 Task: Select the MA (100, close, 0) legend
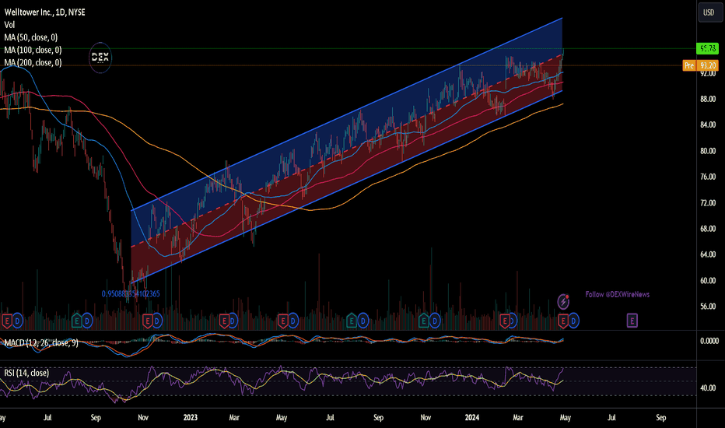click(x=33, y=50)
